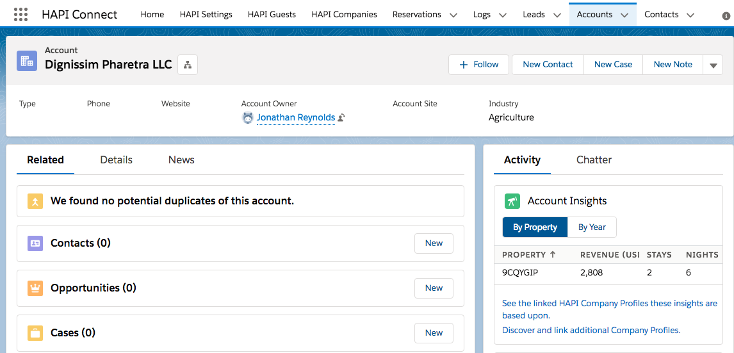View the account hierarchy icon
This screenshot has height=353, width=734.
pos(188,65)
